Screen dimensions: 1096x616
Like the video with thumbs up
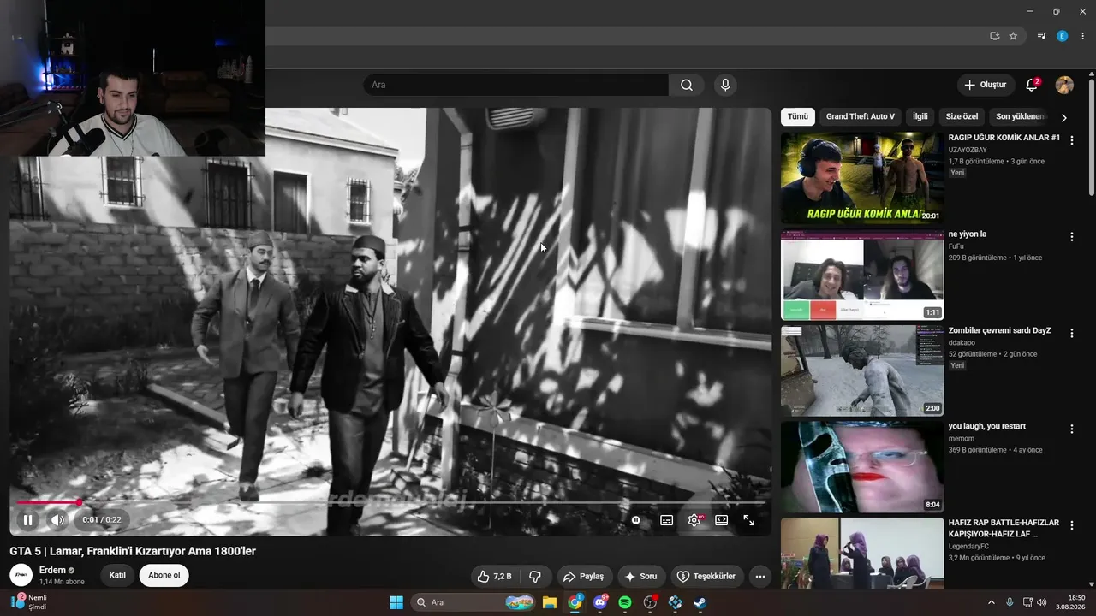pos(495,576)
